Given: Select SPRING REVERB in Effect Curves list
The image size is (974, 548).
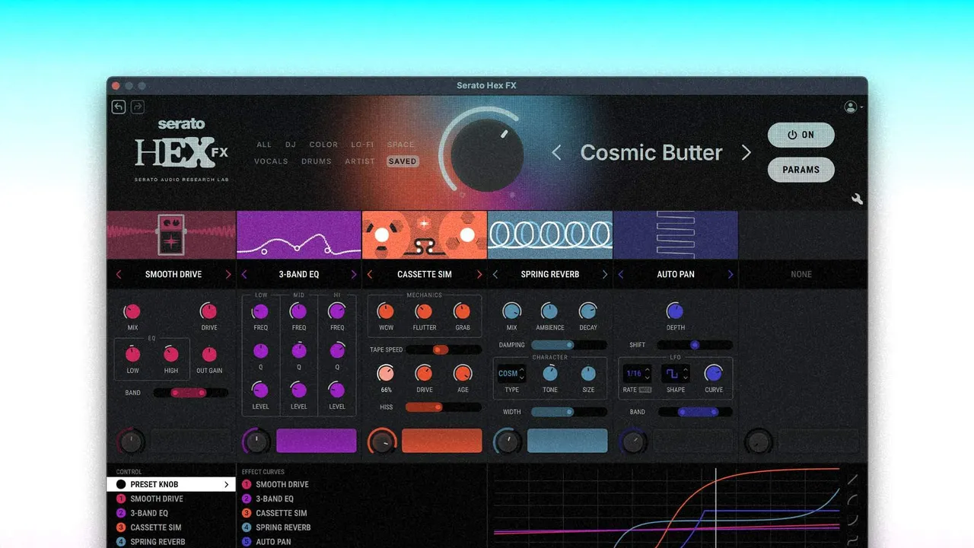Looking at the screenshot, I should (283, 527).
